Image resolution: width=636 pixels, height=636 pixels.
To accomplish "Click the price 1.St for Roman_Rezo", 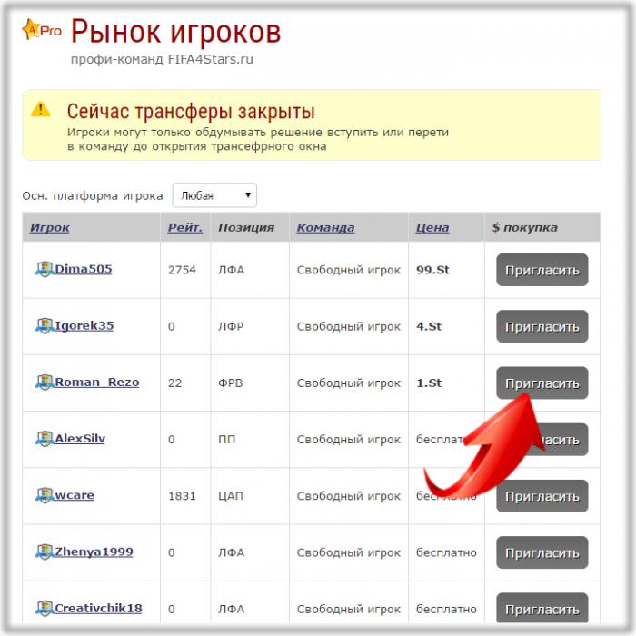I will pyautogui.click(x=428, y=383).
